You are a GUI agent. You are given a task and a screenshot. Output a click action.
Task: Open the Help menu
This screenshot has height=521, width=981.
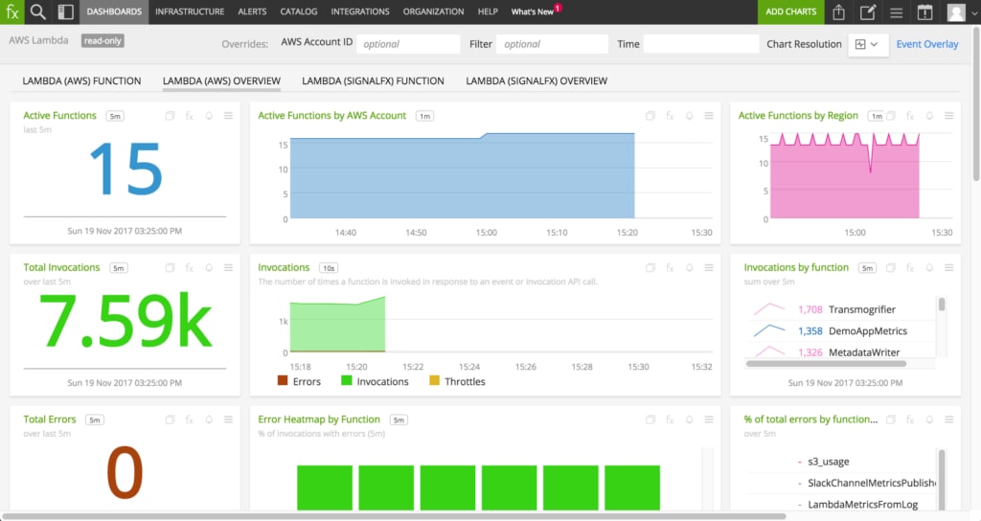[488, 11]
